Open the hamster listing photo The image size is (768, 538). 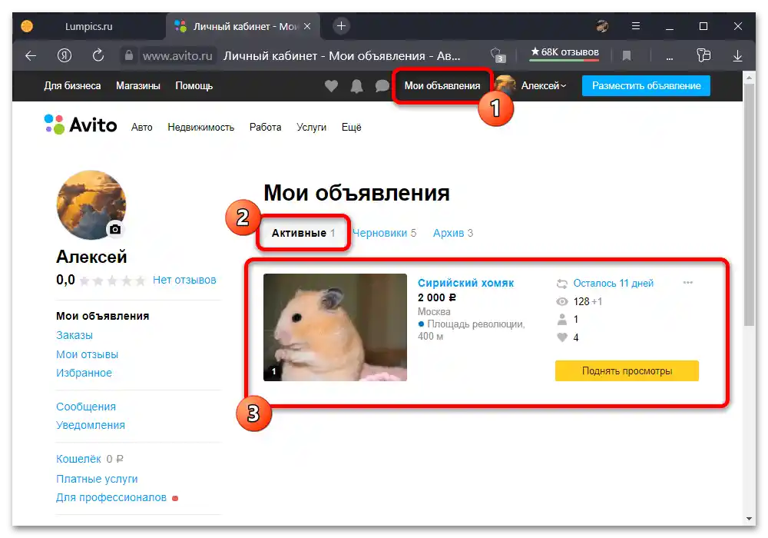point(335,327)
